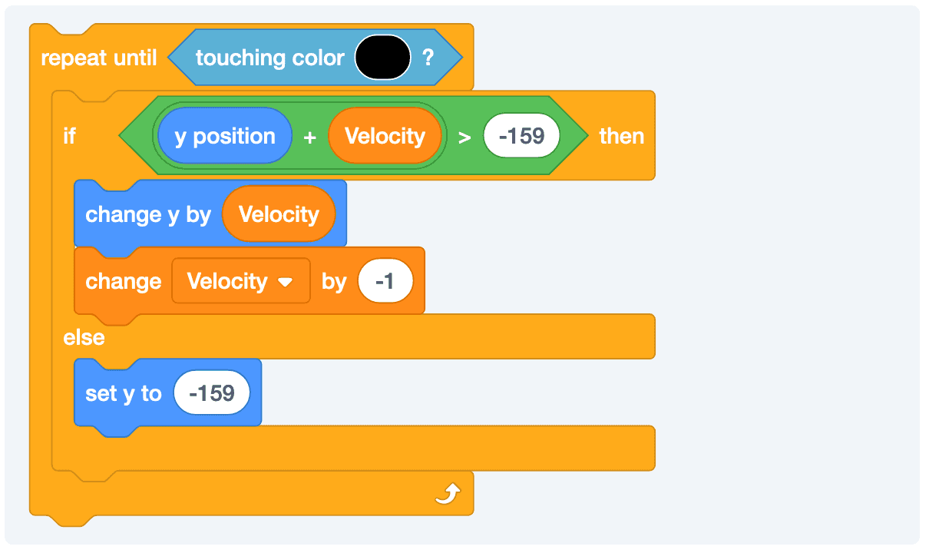
Task: Click the 'set y to' block label
Action: tap(123, 393)
